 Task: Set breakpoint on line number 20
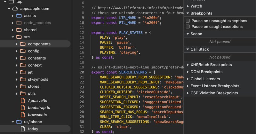point(82,72)
